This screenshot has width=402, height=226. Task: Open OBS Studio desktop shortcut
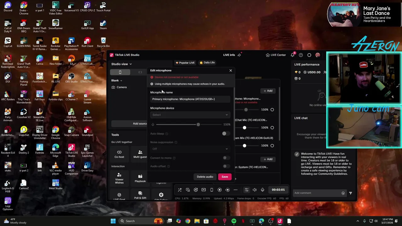71,77
